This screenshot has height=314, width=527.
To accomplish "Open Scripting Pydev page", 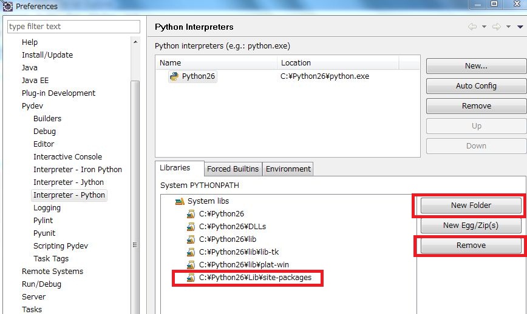I will tap(61, 246).
